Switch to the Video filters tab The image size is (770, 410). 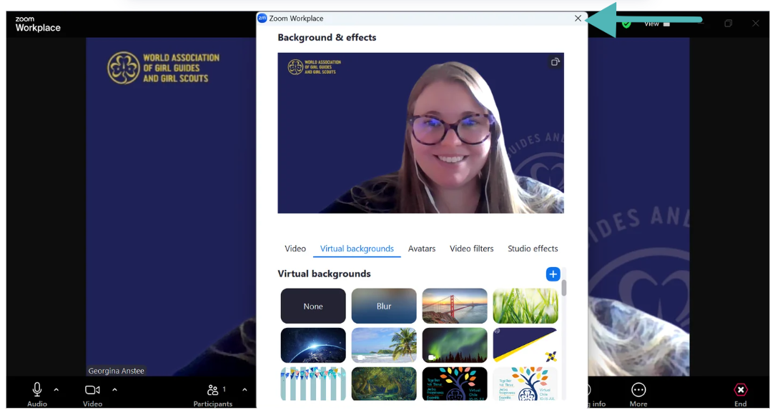point(471,249)
